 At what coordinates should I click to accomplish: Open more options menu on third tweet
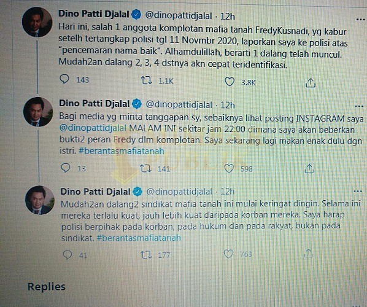point(358,192)
